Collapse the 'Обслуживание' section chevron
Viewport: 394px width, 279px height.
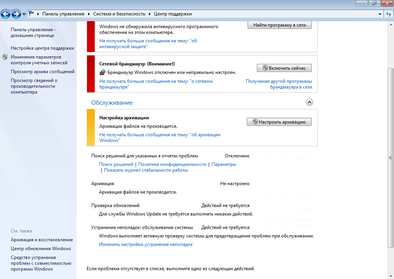309,102
